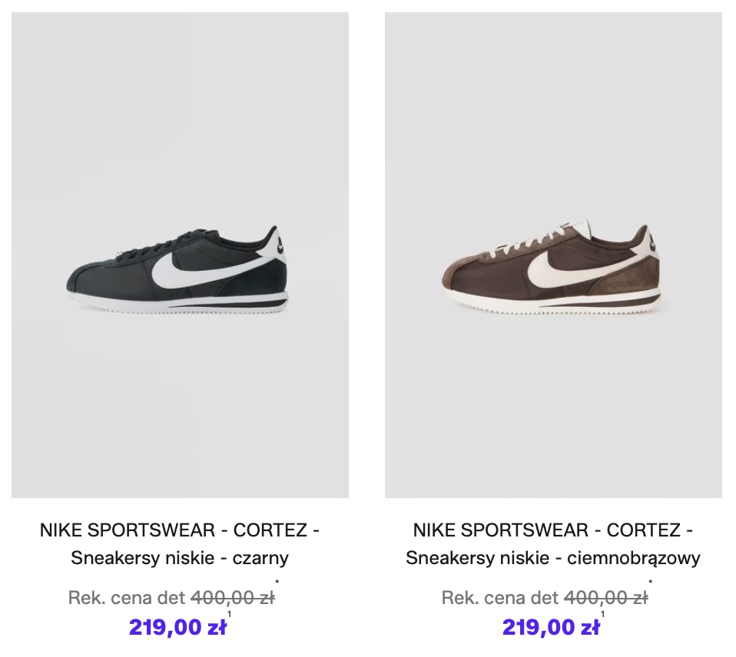Click struck-through 400,00 zł under black sneaker
This screenshot has width=736, height=657.
tap(232, 598)
